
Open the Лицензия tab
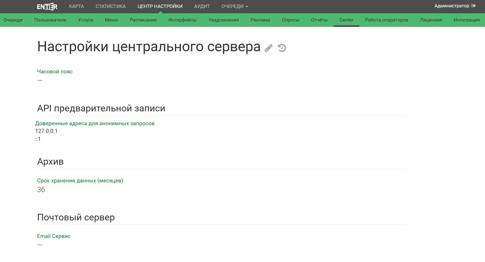click(431, 20)
